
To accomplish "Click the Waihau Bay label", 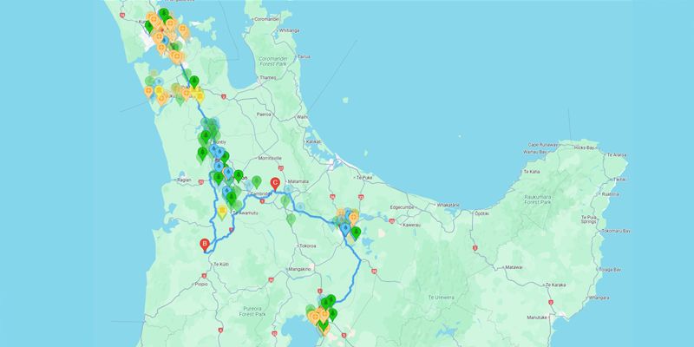I will coord(536,151).
